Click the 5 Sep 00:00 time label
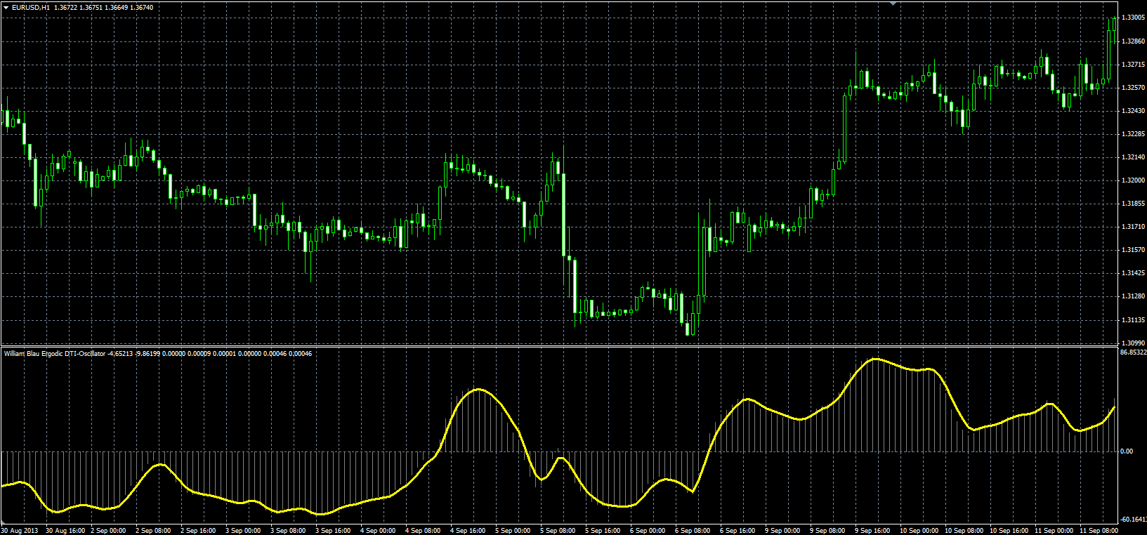This screenshot has height=535, width=1147. click(513, 531)
